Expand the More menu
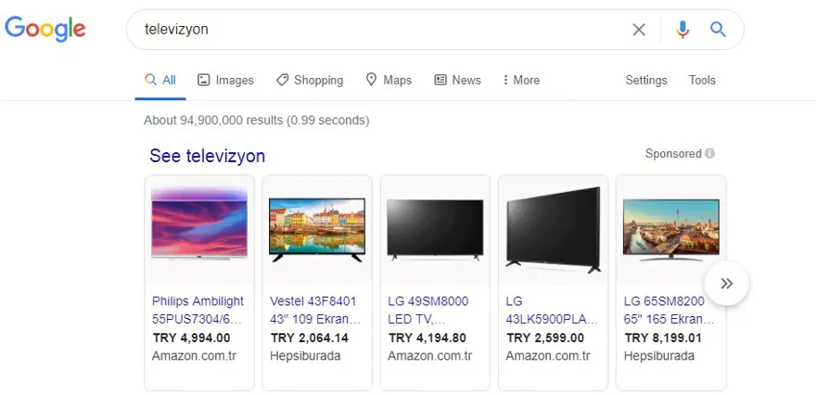The image size is (816, 395). point(521,80)
